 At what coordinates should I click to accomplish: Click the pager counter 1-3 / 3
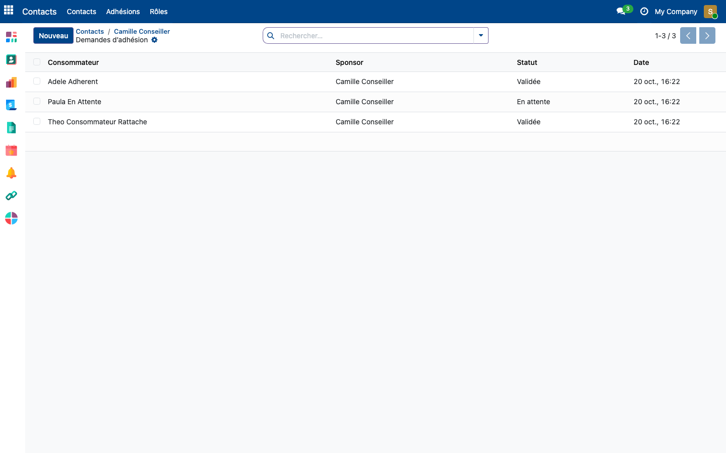[665, 36]
